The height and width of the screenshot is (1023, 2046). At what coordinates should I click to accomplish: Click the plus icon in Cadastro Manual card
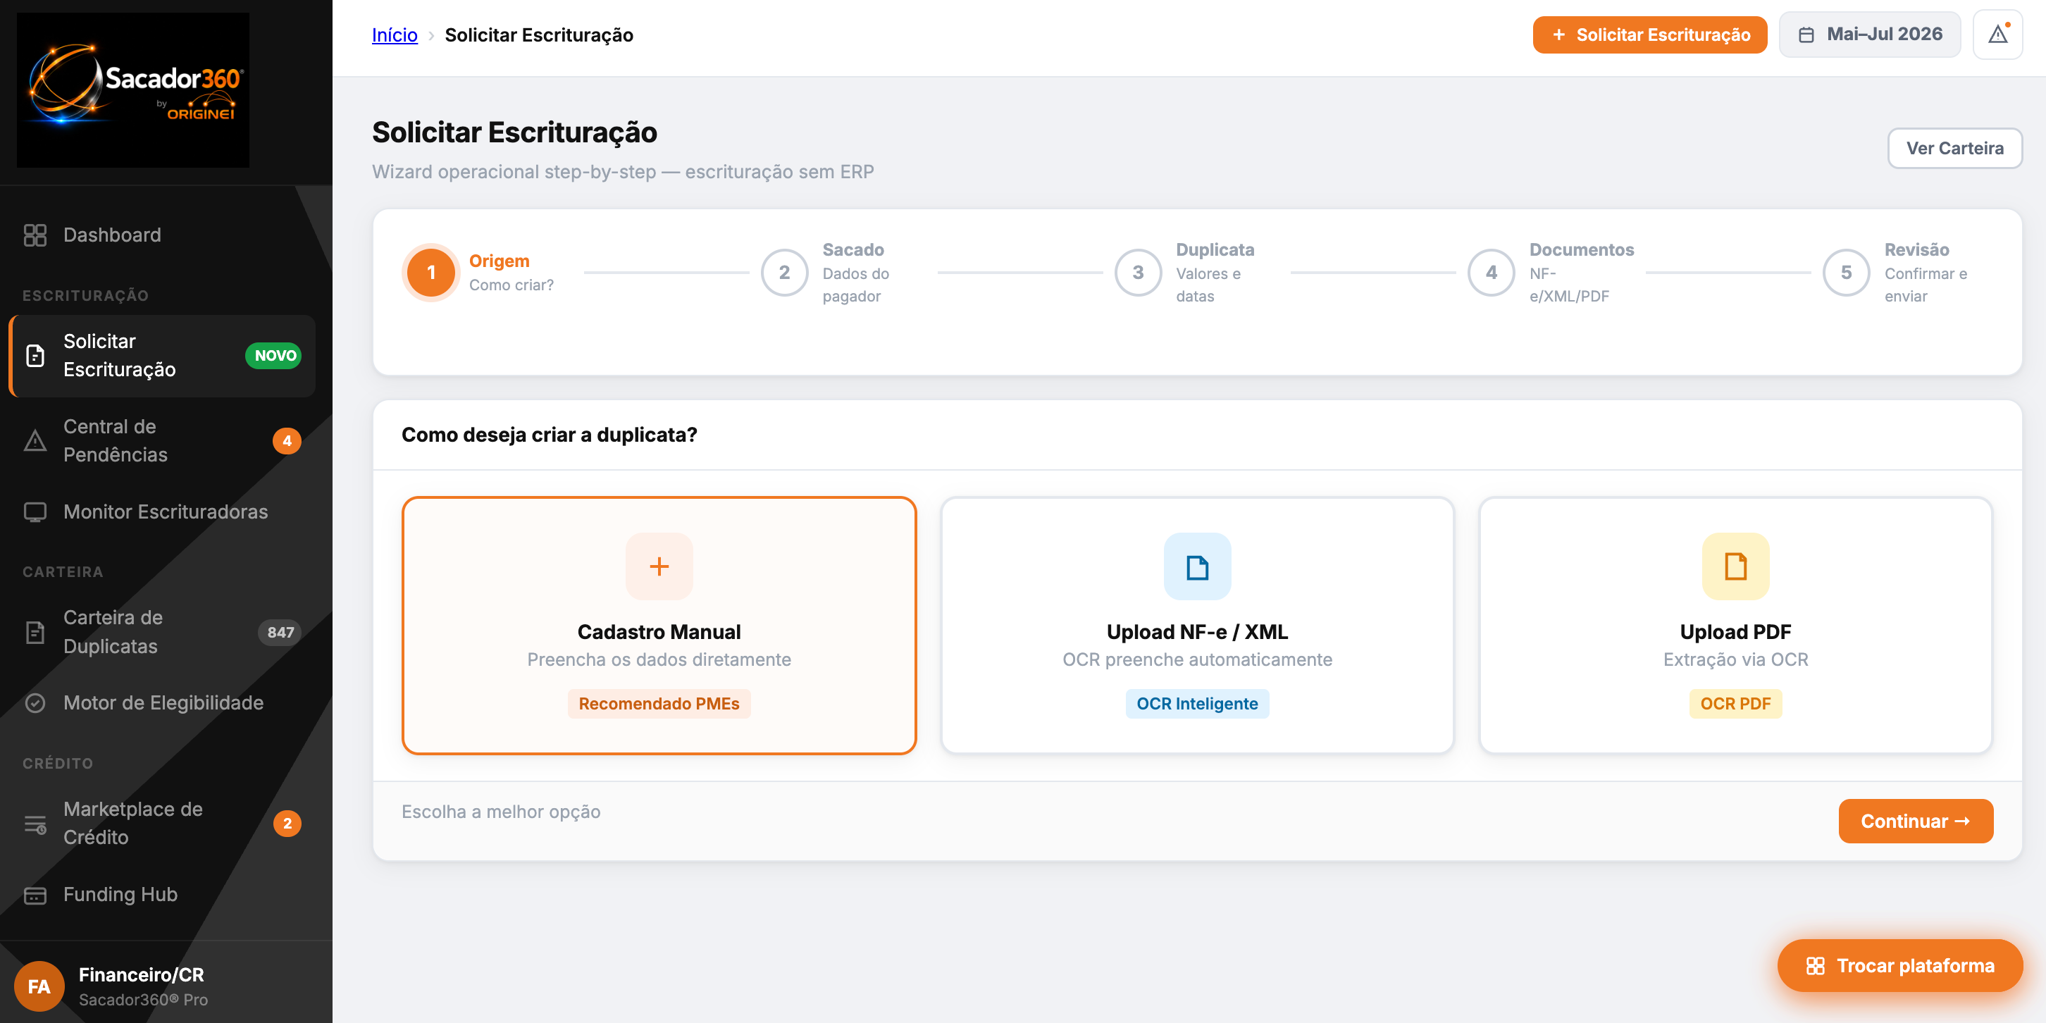click(x=659, y=566)
